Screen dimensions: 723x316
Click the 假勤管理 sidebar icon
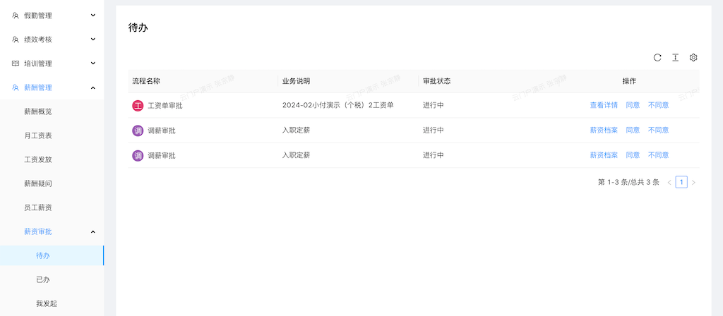click(16, 15)
